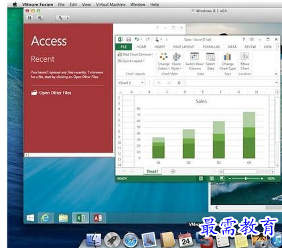Select the Sheet1 tab
Viewport: 282px width, 248px height.
pyautogui.click(x=152, y=171)
